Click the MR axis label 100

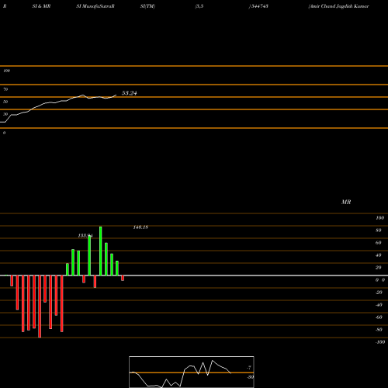click(379, 218)
